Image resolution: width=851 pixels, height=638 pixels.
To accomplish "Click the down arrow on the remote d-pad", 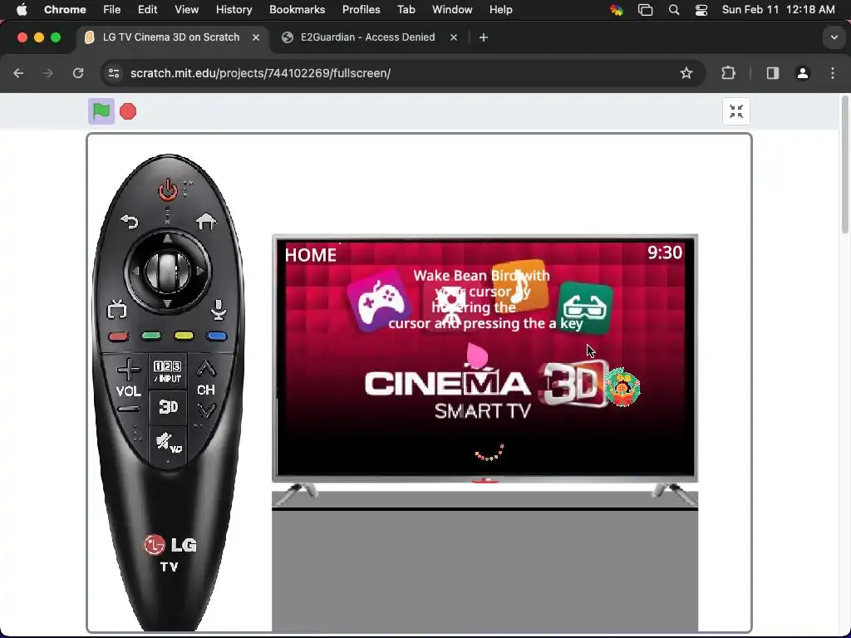I will 167,303.
